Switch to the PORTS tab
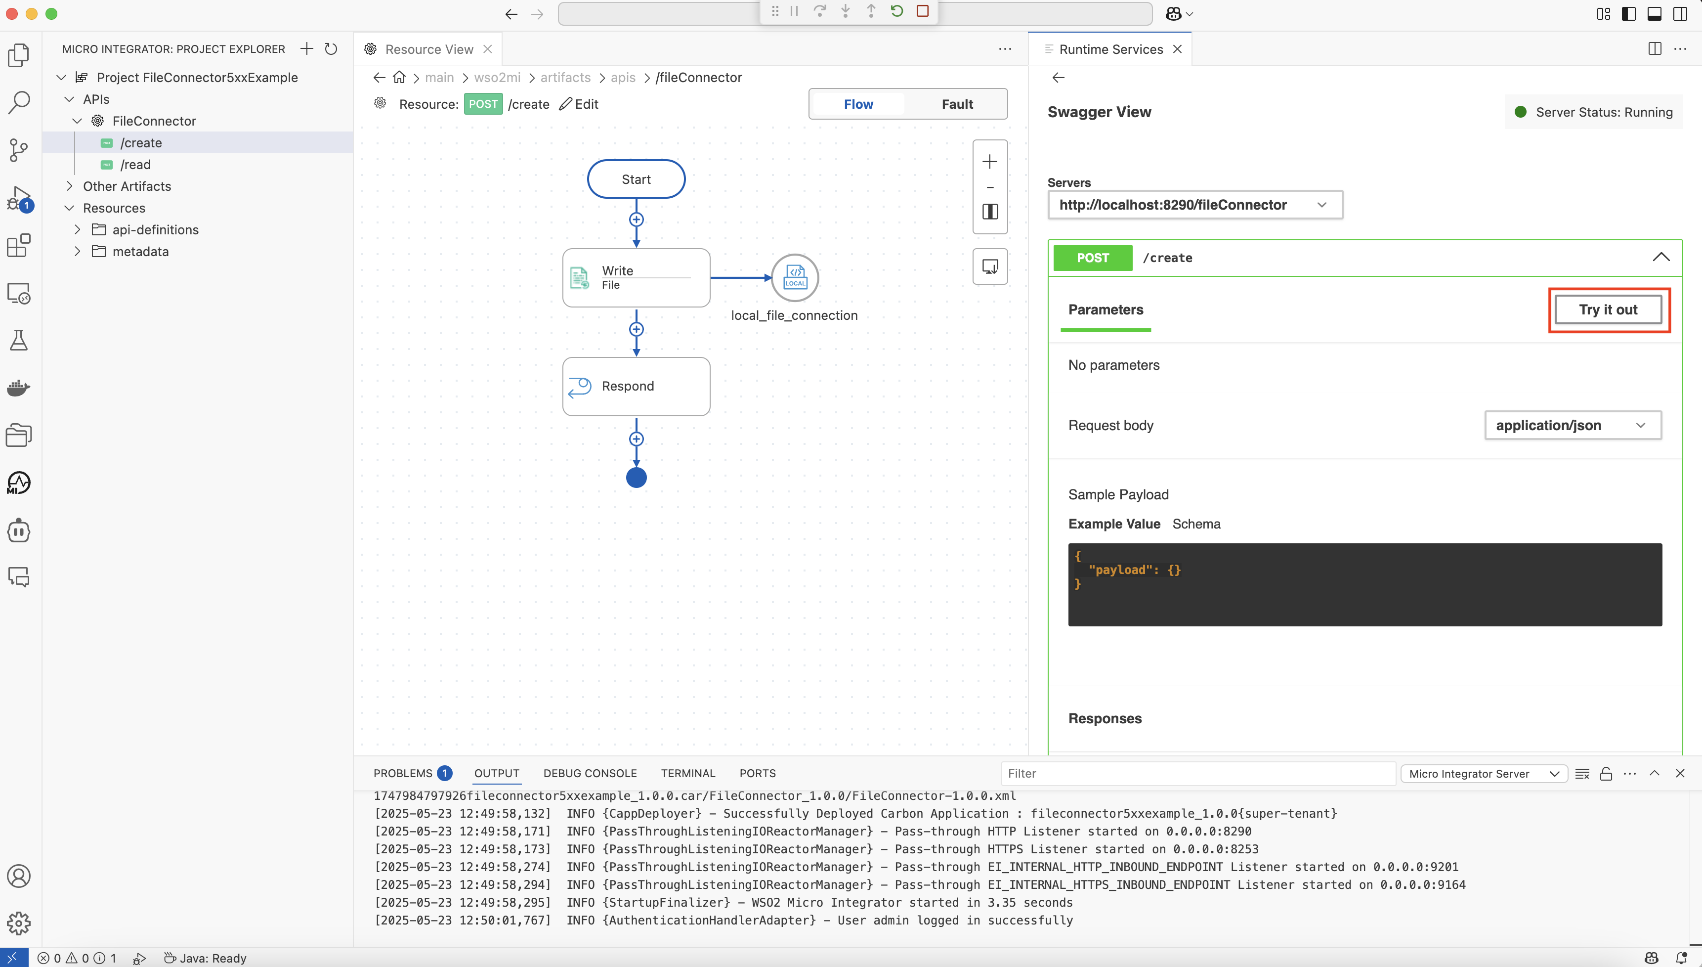 point(758,773)
